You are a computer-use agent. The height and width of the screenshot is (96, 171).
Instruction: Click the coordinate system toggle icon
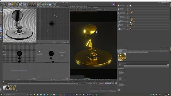28,5
